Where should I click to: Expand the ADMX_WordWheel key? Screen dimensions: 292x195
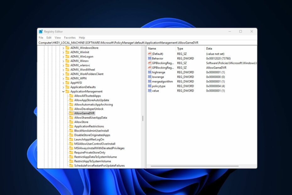tap(63, 70)
